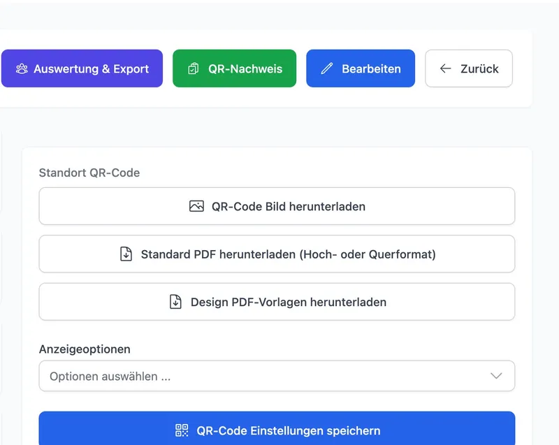Image resolution: width=559 pixels, height=445 pixels.
Task: Open the QR-Nachweis page
Action: [x=234, y=68]
